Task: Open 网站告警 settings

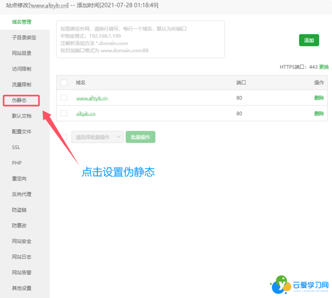Action: 22,273
